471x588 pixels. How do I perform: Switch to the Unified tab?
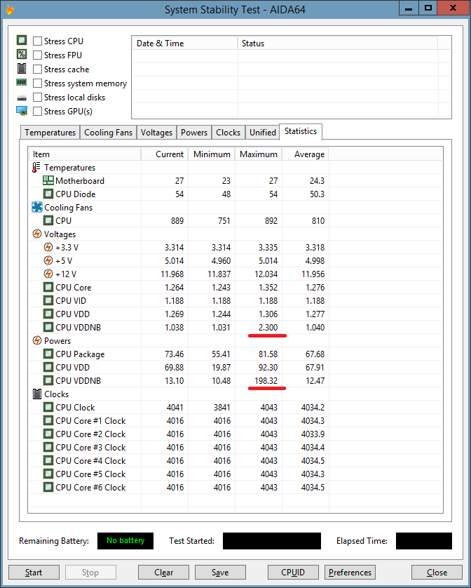(262, 133)
